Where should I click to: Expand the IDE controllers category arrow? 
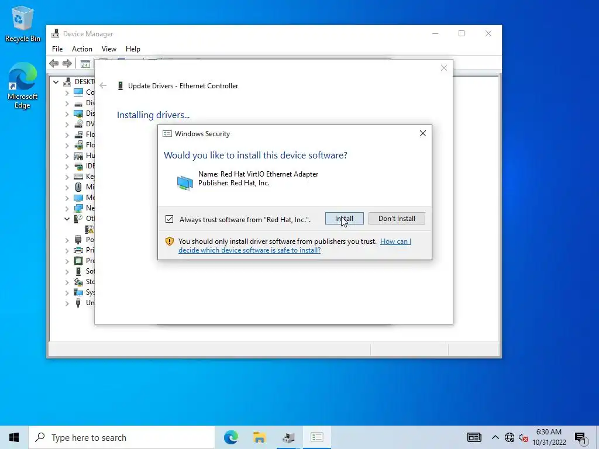[x=67, y=167]
